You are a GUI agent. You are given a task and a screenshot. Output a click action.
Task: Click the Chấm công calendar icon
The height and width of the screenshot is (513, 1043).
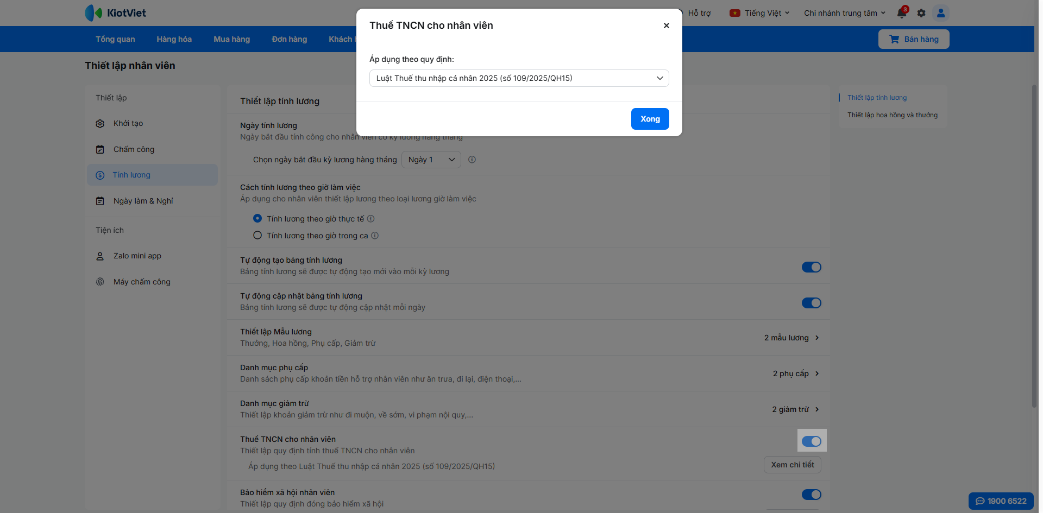pos(100,149)
